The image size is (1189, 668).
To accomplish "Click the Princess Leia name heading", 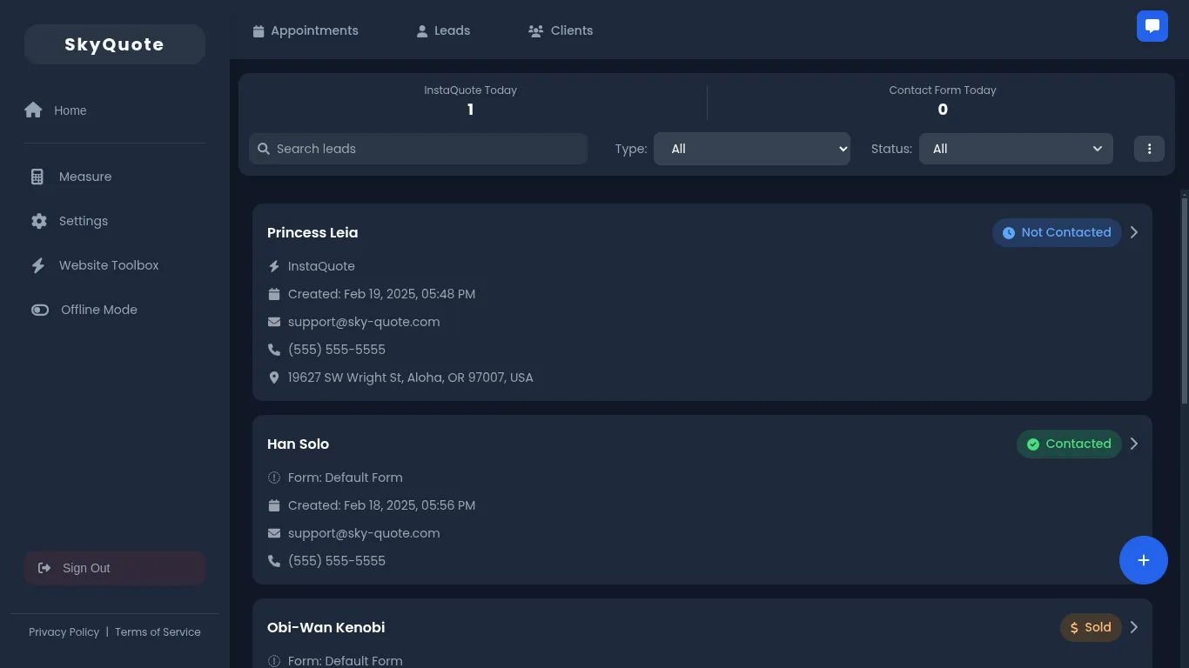I will coord(312,232).
